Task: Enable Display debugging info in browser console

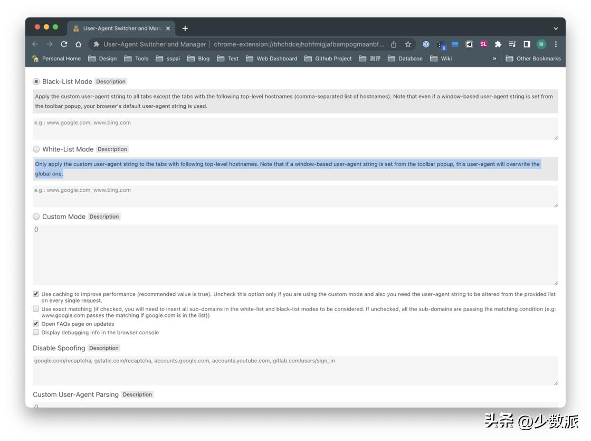Action: (36, 332)
